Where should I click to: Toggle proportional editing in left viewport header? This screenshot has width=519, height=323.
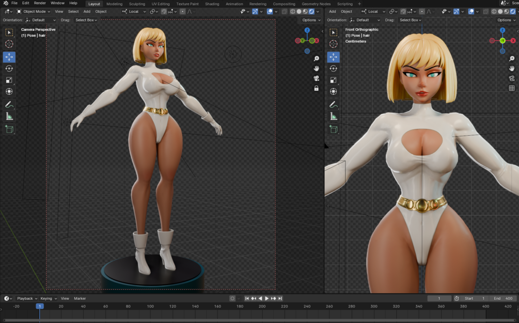(182, 11)
